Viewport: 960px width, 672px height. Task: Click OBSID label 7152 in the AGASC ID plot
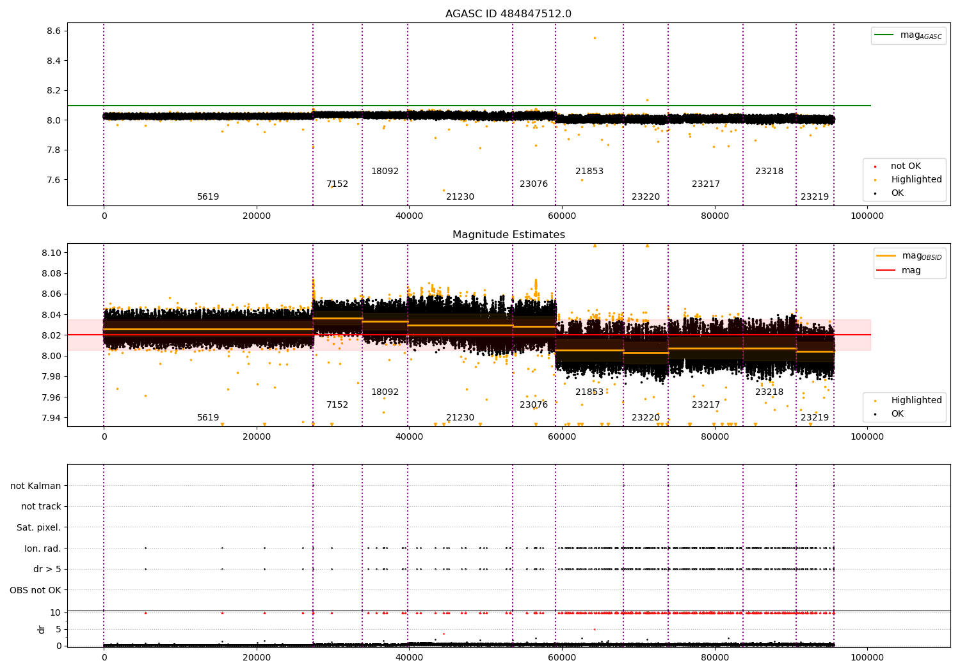[337, 184]
